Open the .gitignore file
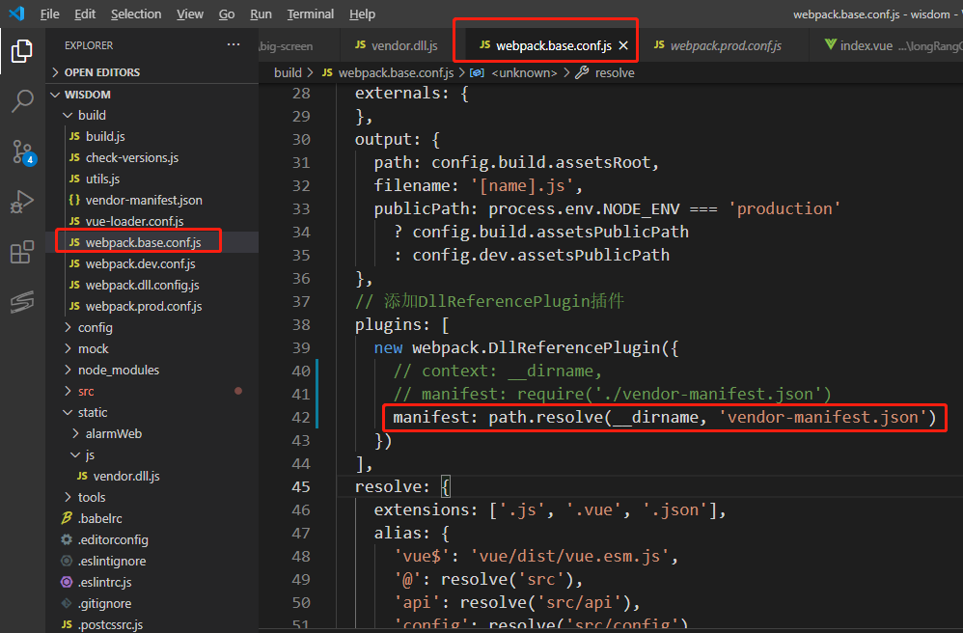Viewport: 963px width, 633px height. [151, 603]
